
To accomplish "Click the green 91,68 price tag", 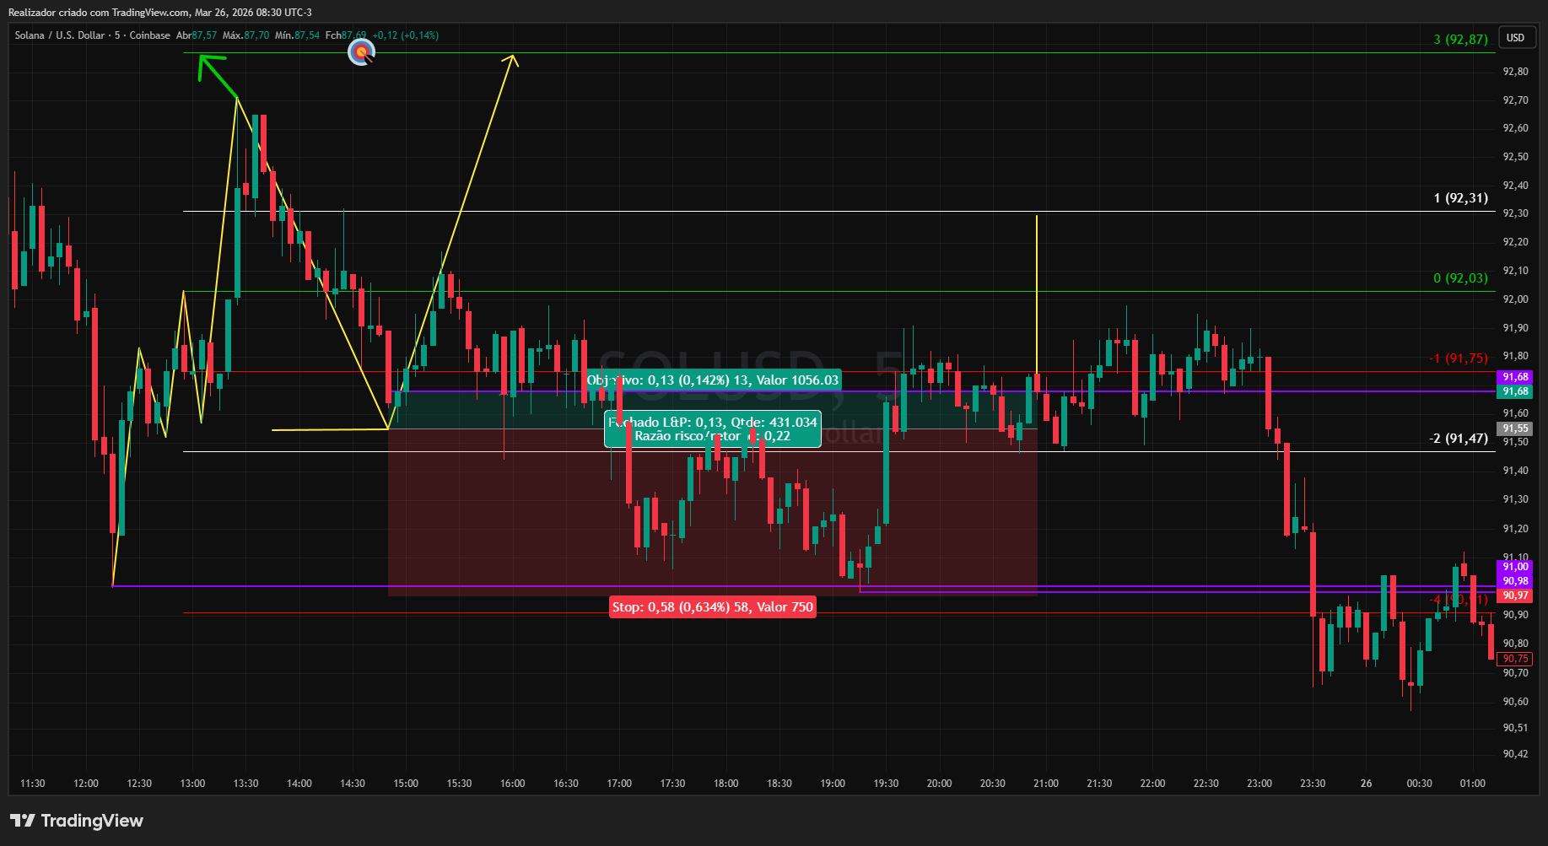I will (x=1515, y=391).
